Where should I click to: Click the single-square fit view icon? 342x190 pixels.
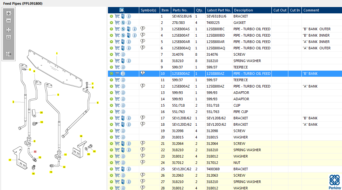[x=9, y=37]
